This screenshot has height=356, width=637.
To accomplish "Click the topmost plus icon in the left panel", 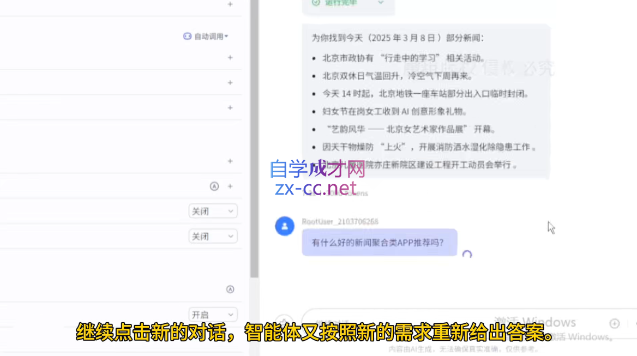I will point(230,4).
